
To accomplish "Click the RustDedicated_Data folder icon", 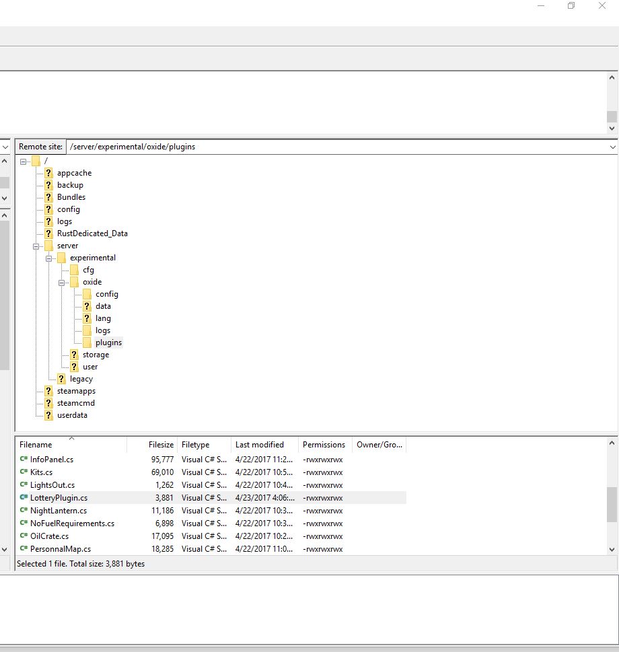I will tap(48, 233).
